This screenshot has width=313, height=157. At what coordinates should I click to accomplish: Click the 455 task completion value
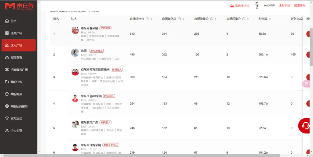(293, 54)
